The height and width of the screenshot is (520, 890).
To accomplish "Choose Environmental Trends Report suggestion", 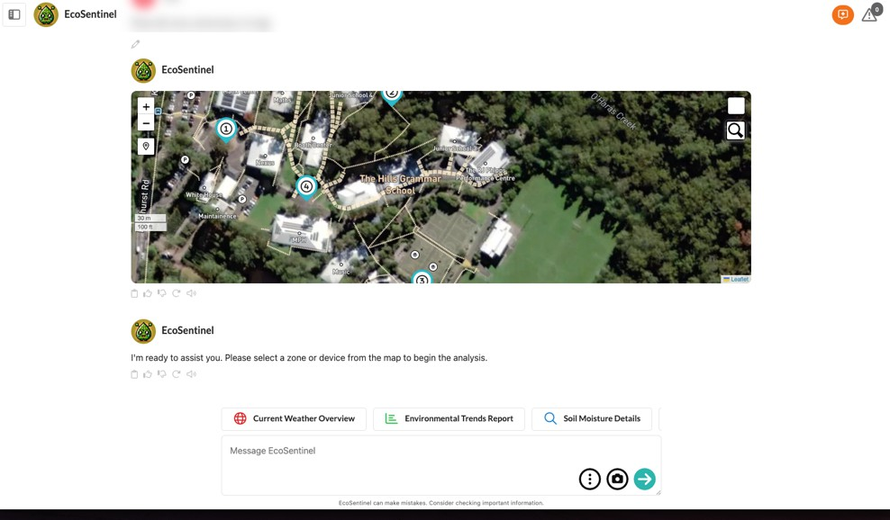I will (449, 418).
